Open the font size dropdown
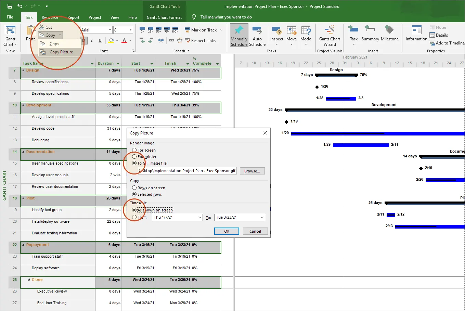The image size is (465, 311). [x=130, y=30]
